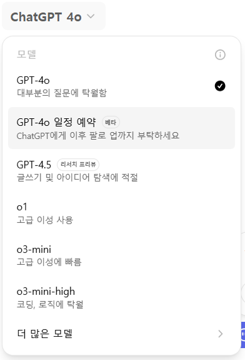Click the info icon beside 모델 header
This screenshot has height=360, width=245.
(x=220, y=55)
